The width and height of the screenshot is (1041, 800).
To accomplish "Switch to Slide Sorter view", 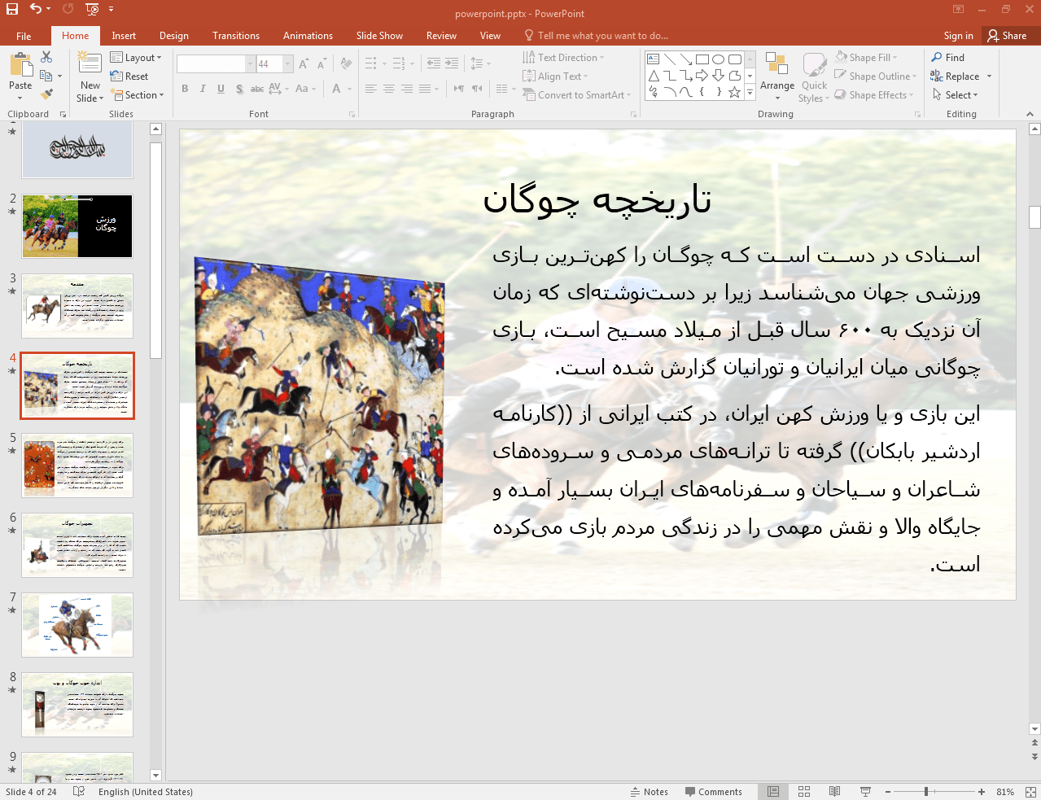I will point(804,792).
